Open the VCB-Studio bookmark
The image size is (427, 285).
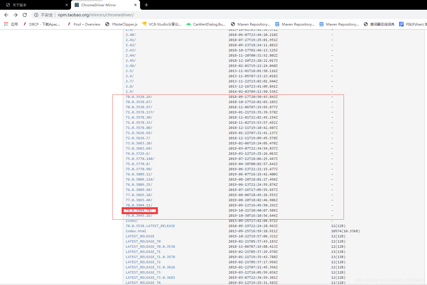point(162,24)
